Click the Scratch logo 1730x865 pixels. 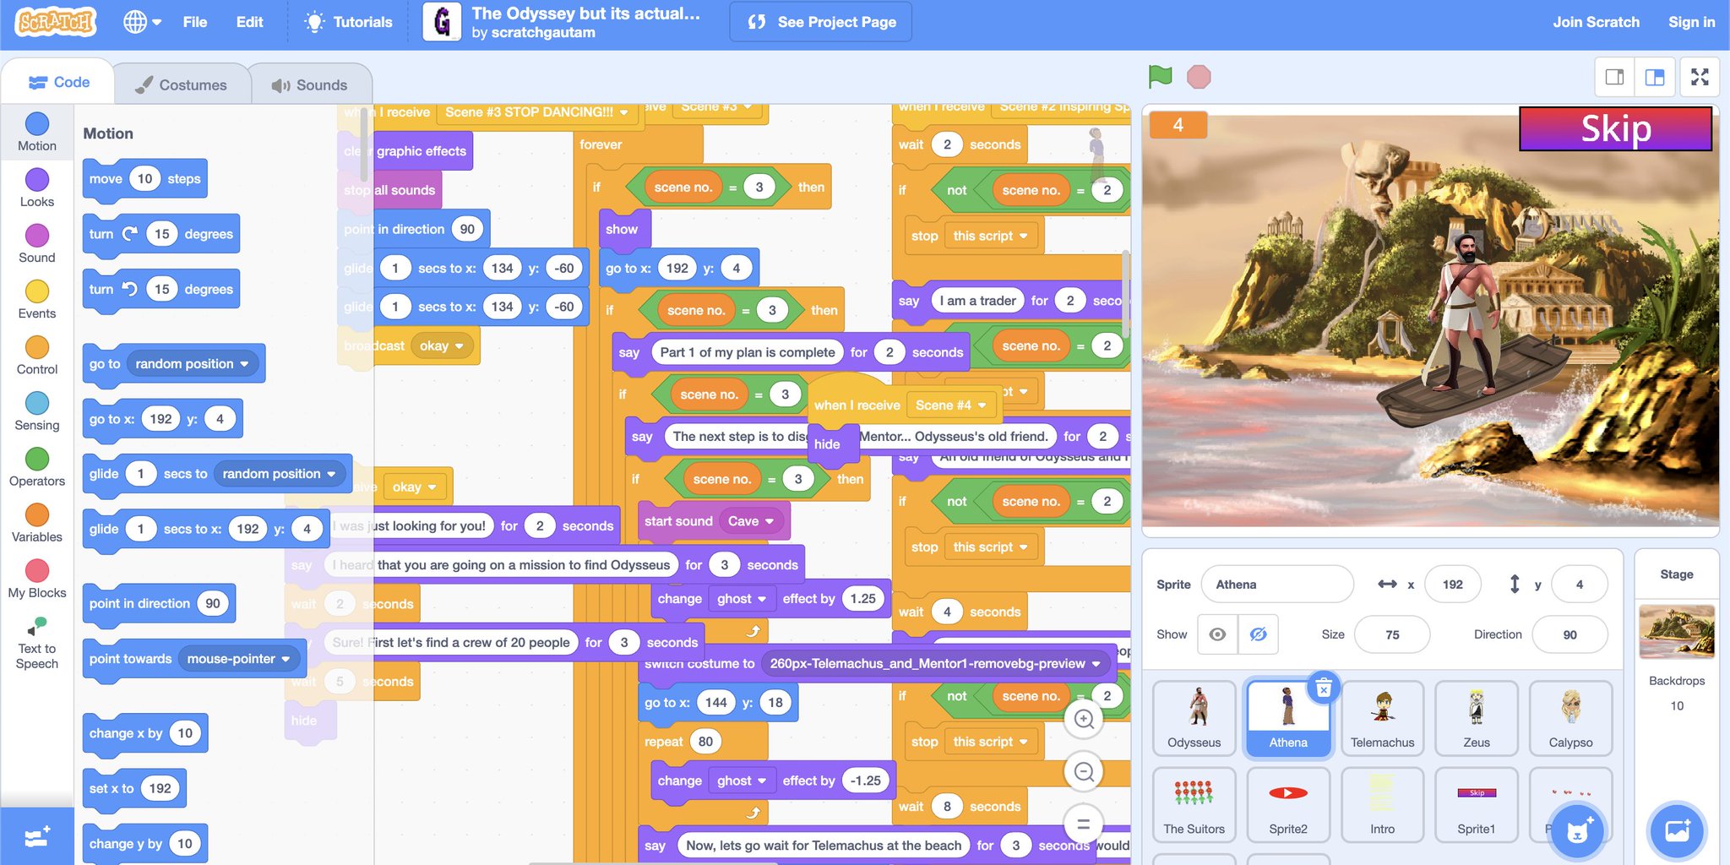coord(56,22)
